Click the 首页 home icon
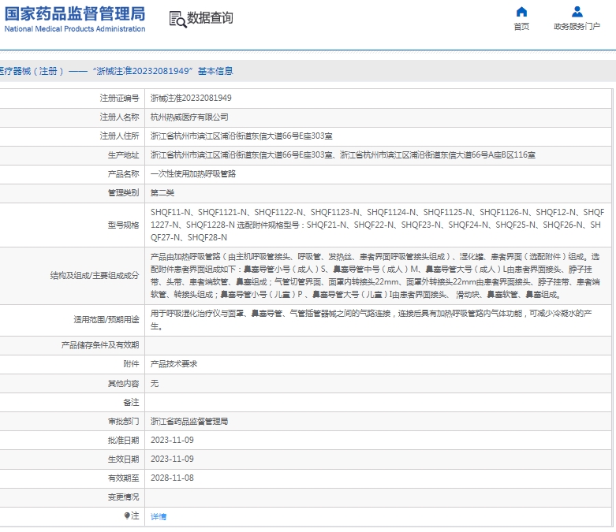Image resolution: width=616 pixels, height=532 pixels. [521, 12]
